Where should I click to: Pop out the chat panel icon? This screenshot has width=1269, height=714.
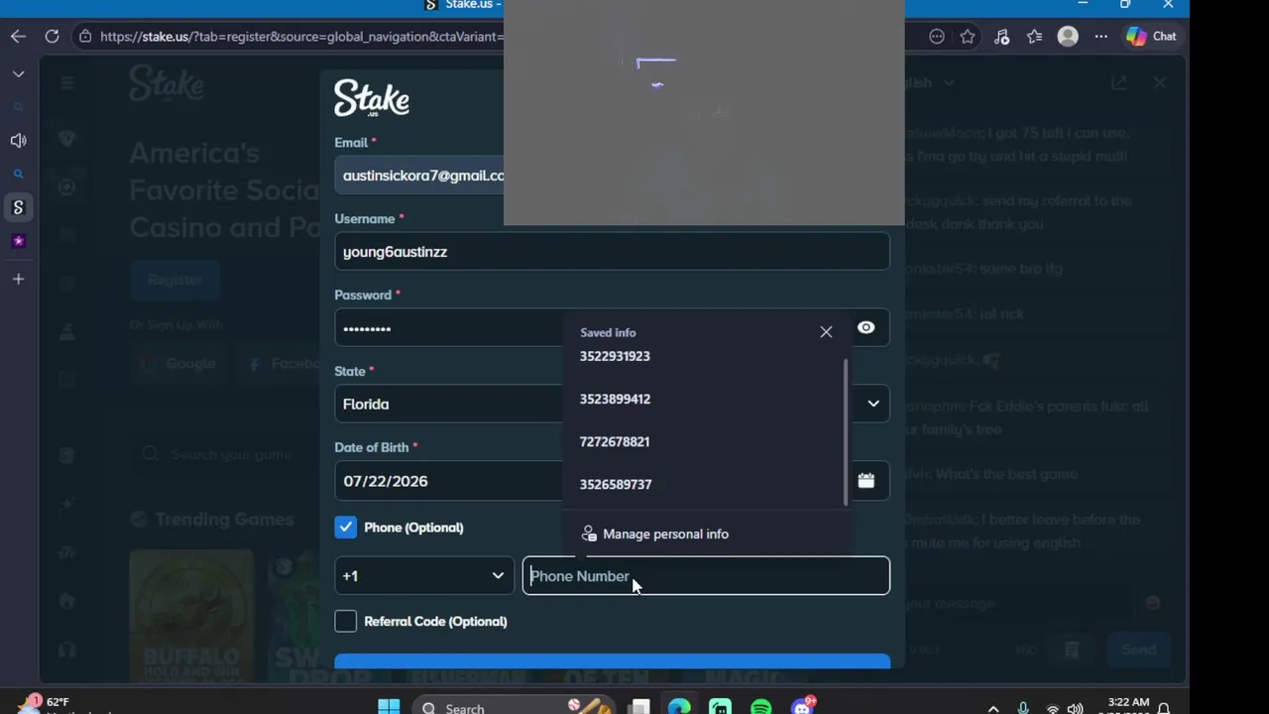point(1118,83)
